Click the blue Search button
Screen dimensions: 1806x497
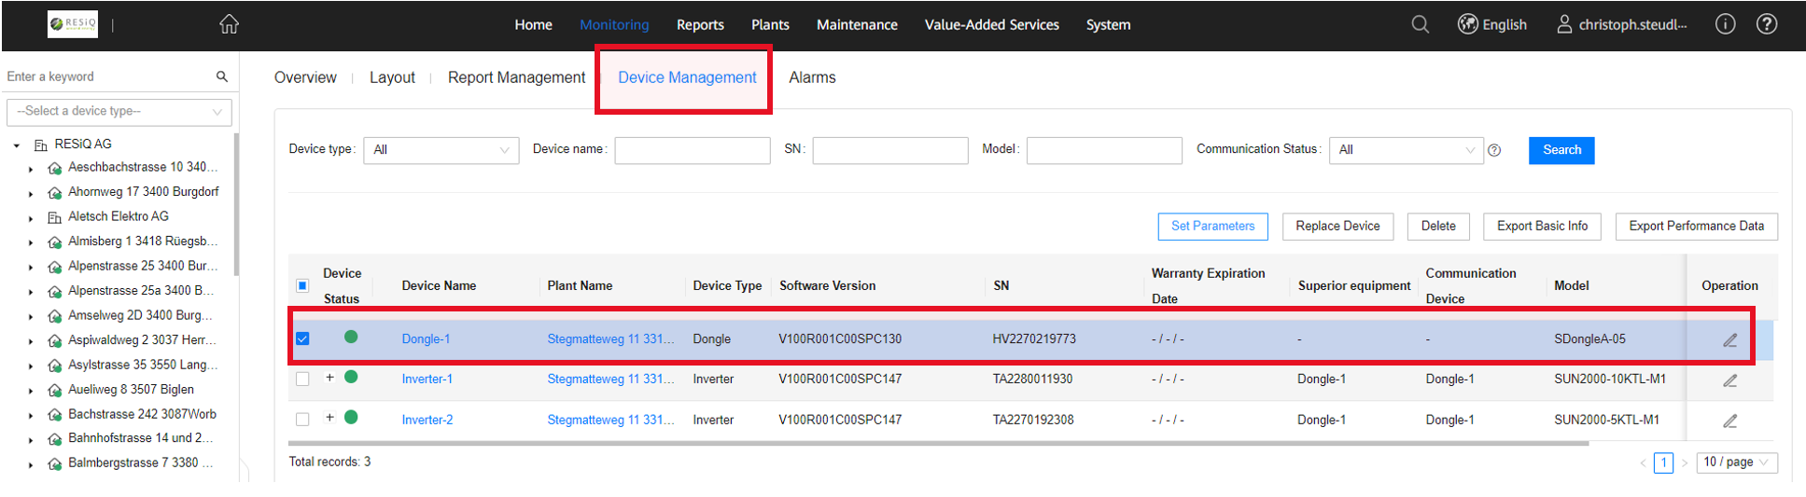(x=1561, y=150)
